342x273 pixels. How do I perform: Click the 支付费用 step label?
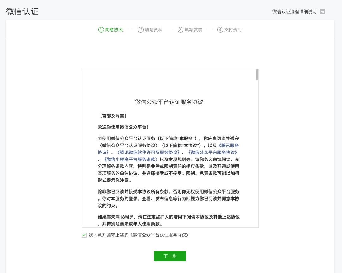(233, 29)
